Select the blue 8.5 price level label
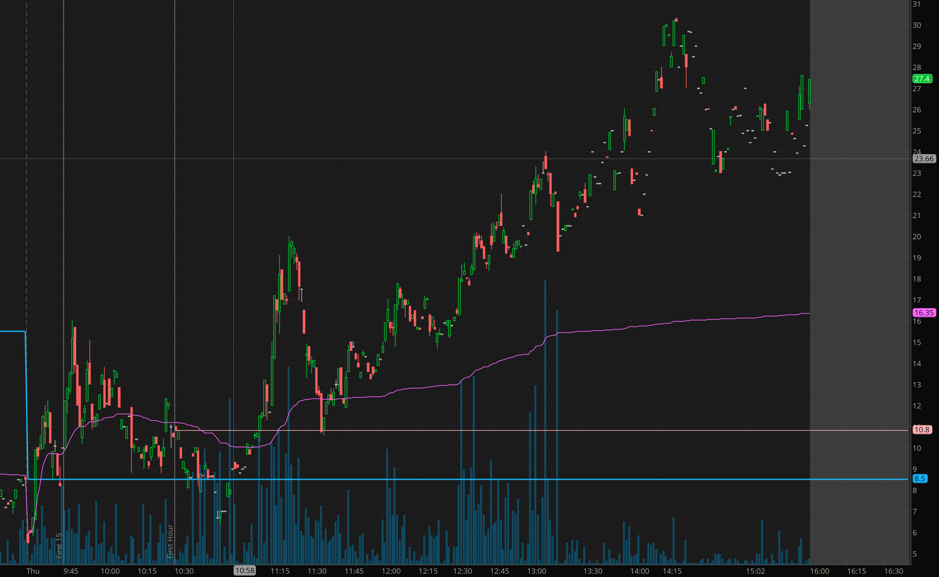The height and width of the screenshot is (577, 939). [x=919, y=479]
